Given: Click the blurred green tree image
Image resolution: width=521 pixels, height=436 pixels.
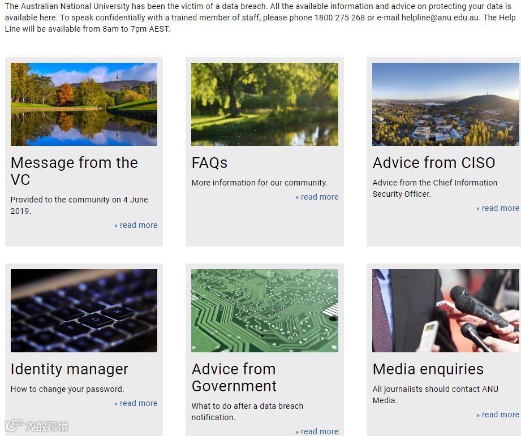Looking at the screenshot, I should pos(265,104).
